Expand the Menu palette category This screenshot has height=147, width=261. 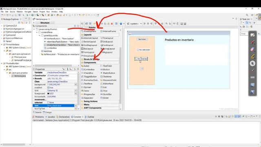86,105
